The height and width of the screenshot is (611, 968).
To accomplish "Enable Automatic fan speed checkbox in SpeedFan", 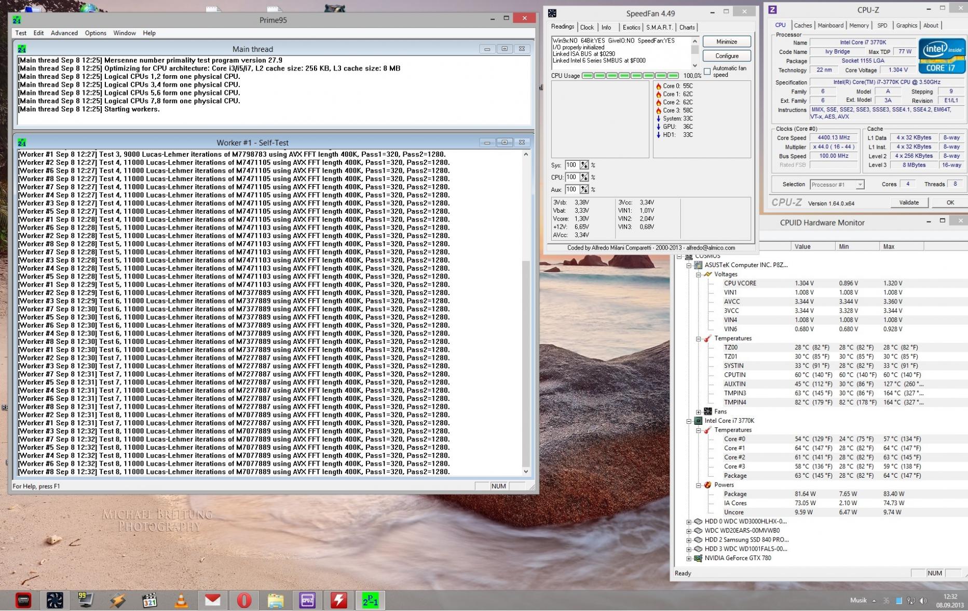I will (x=707, y=72).
